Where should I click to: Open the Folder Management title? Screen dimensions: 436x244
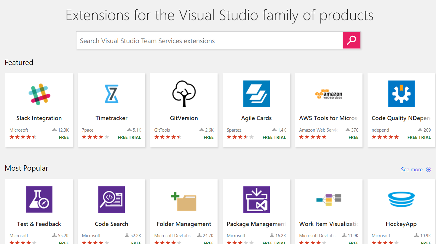point(184,224)
